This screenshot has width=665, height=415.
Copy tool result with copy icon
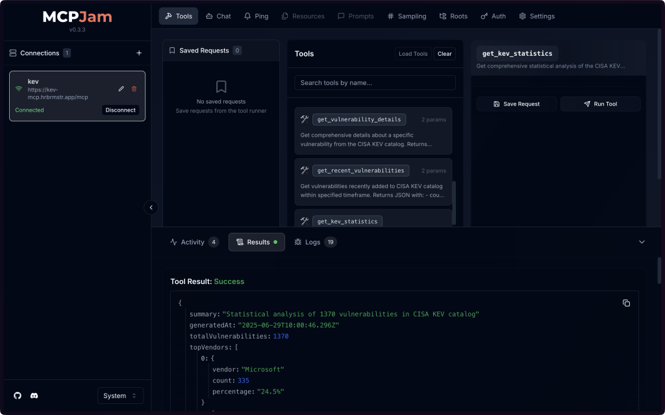point(626,303)
